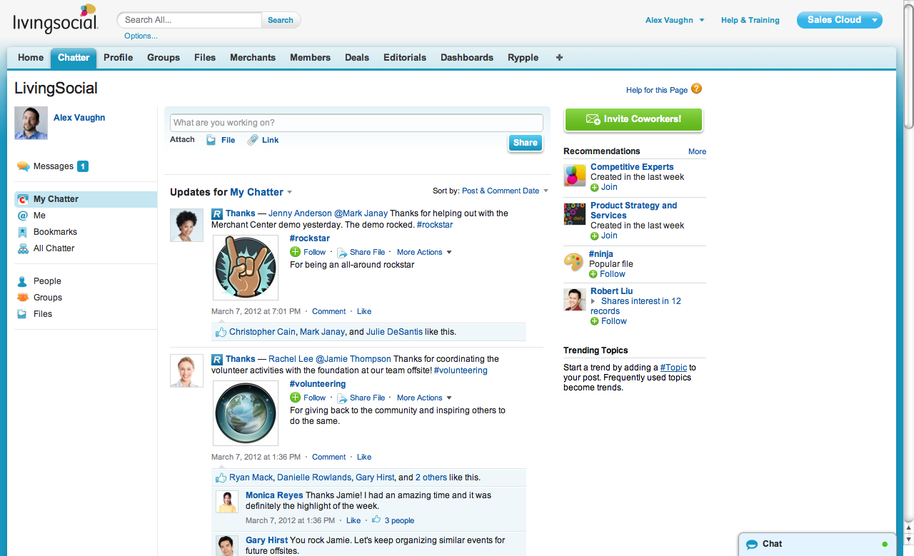Screen dimensions: 914x556
Task: Click the People sidebar icon
Action: tap(23, 281)
